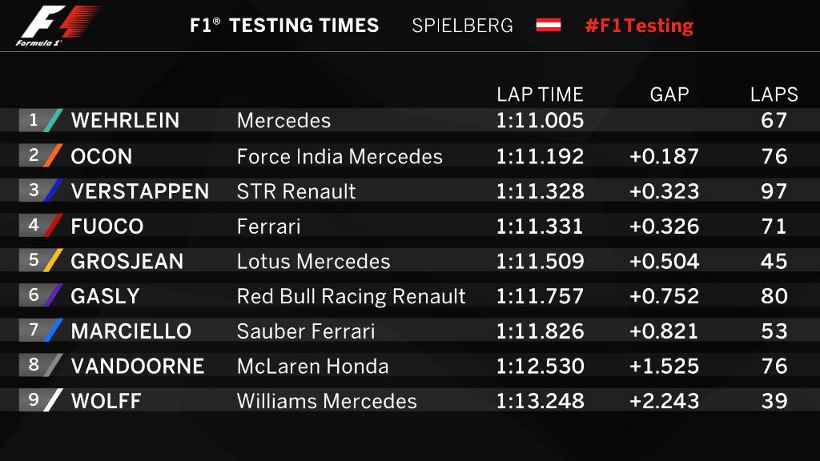Click Ocon's orange team color stripe
The height and width of the screenshot is (461, 820).
(x=53, y=155)
